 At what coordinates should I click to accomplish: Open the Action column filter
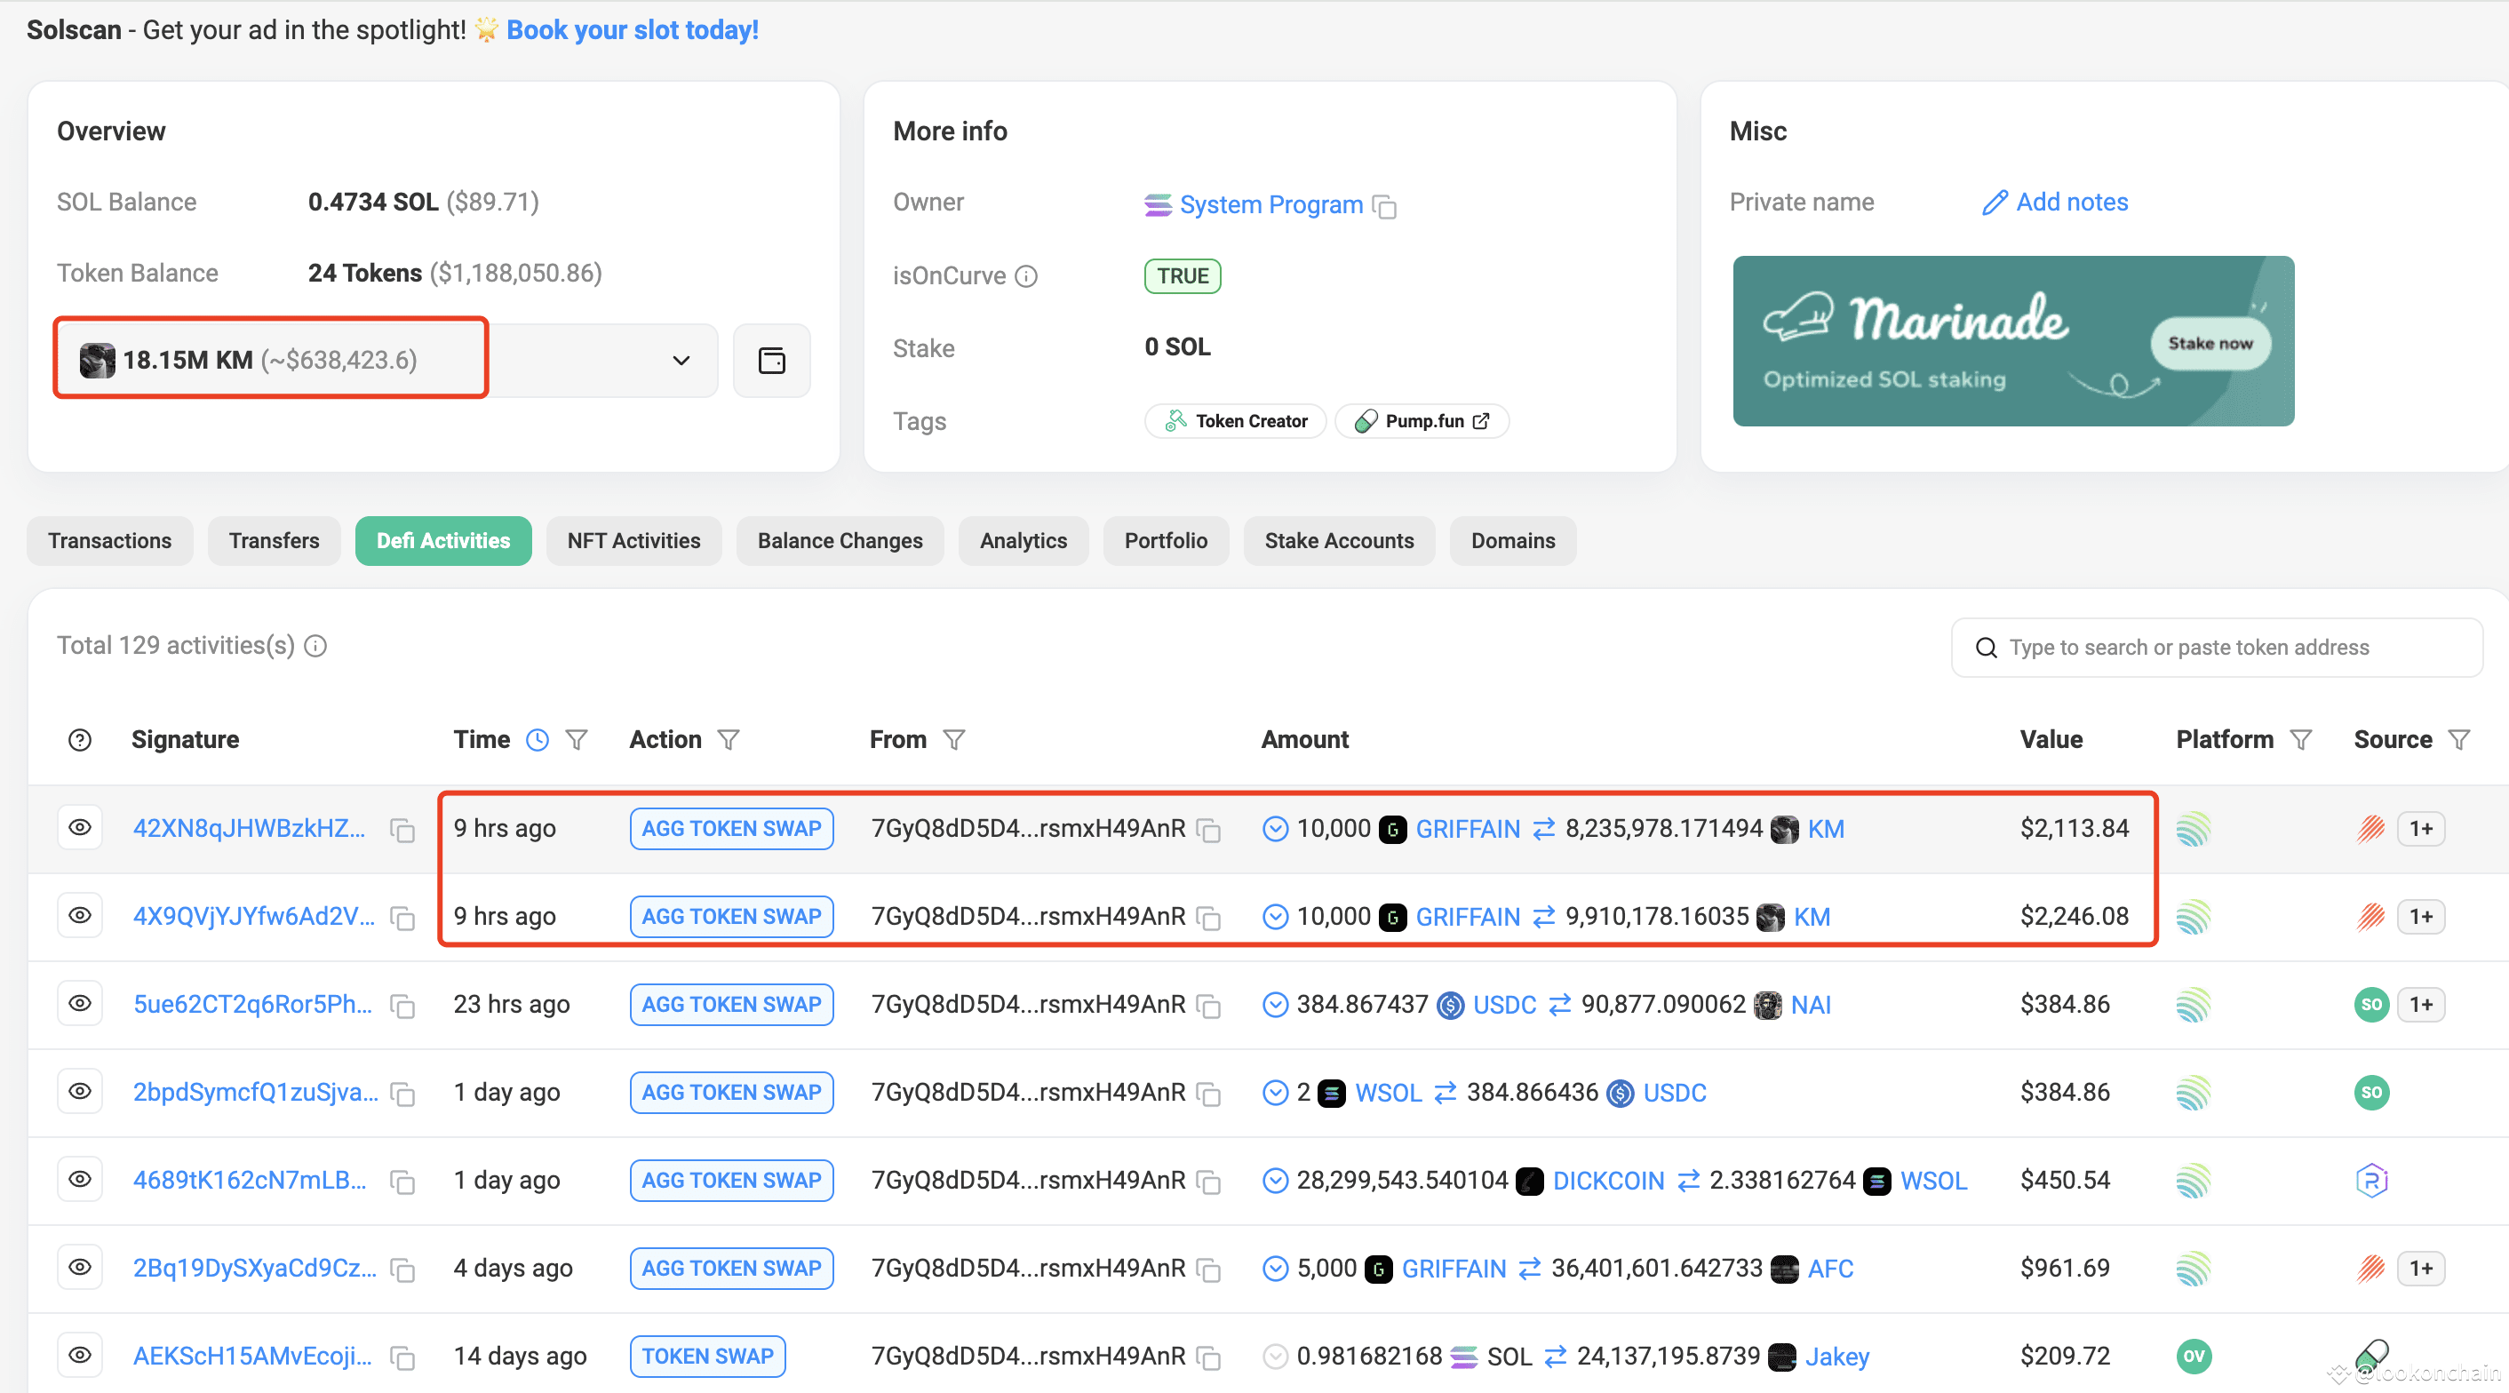pyautogui.click(x=729, y=740)
